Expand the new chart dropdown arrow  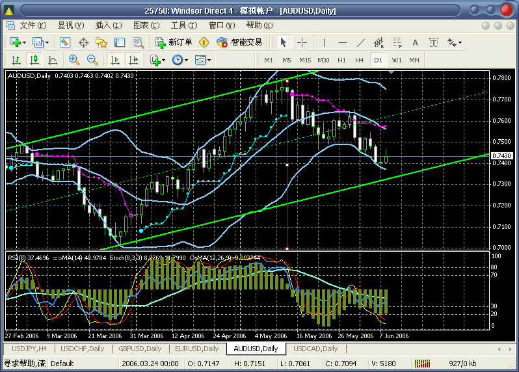pos(24,42)
